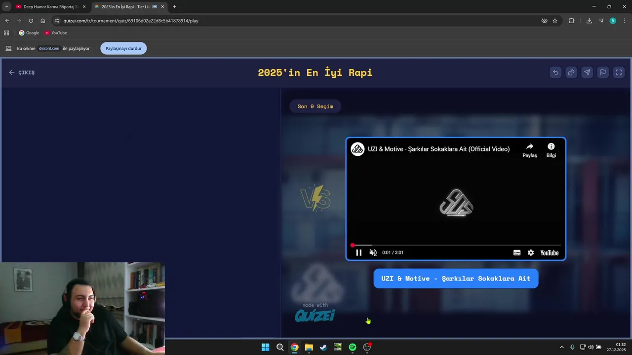This screenshot has width=632, height=355.
Task: Close the 2025'in En İyi Rapi tab
Action: click(162, 7)
